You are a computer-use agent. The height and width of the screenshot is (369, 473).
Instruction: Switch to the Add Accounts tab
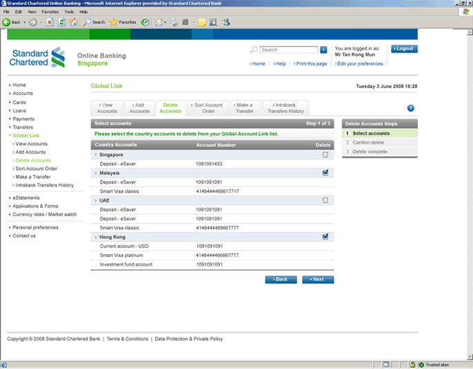139,108
